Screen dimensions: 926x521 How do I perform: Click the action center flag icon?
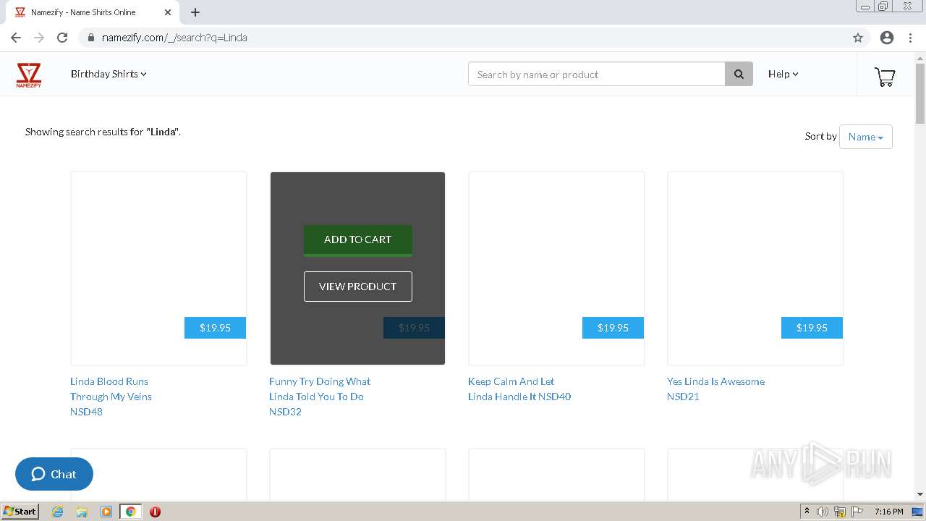coord(857,512)
